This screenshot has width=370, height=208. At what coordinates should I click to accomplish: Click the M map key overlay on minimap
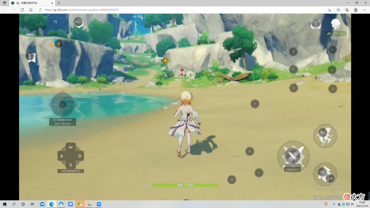58,44
